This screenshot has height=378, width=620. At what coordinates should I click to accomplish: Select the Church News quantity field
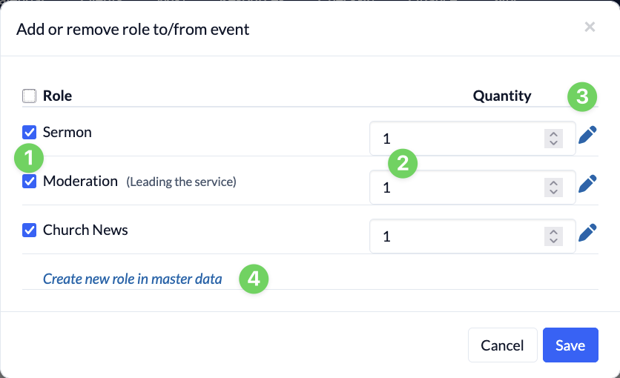(x=472, y=236)
